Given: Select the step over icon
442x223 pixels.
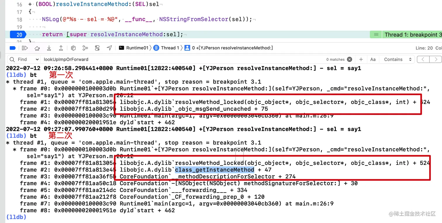Looking at the screenshot, I should [x=37, y=48].
